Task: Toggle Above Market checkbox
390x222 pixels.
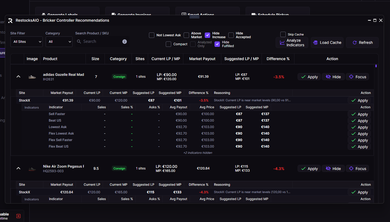Action: click(186, 35)
